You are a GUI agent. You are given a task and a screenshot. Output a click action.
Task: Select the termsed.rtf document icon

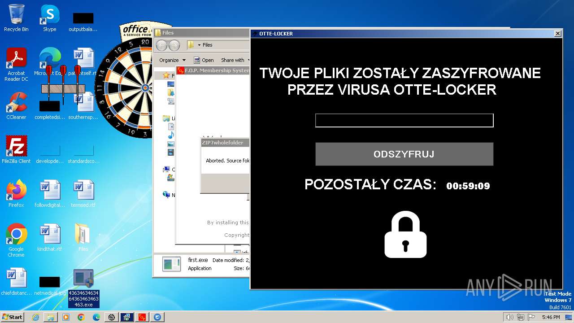click(x=83, y=194)
